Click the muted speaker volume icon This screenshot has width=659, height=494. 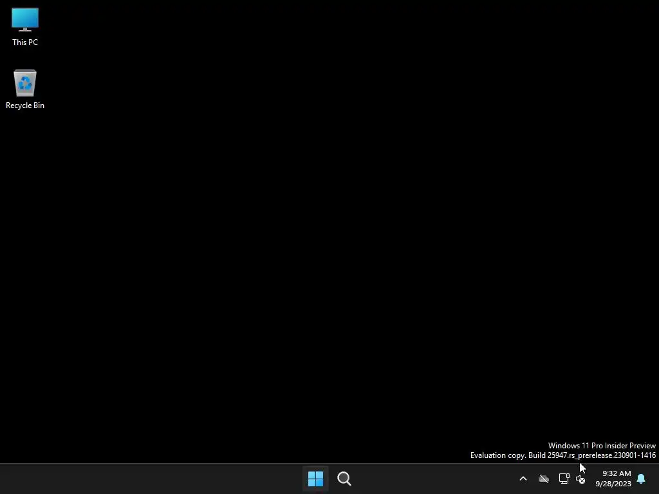(x=580, y=479)
